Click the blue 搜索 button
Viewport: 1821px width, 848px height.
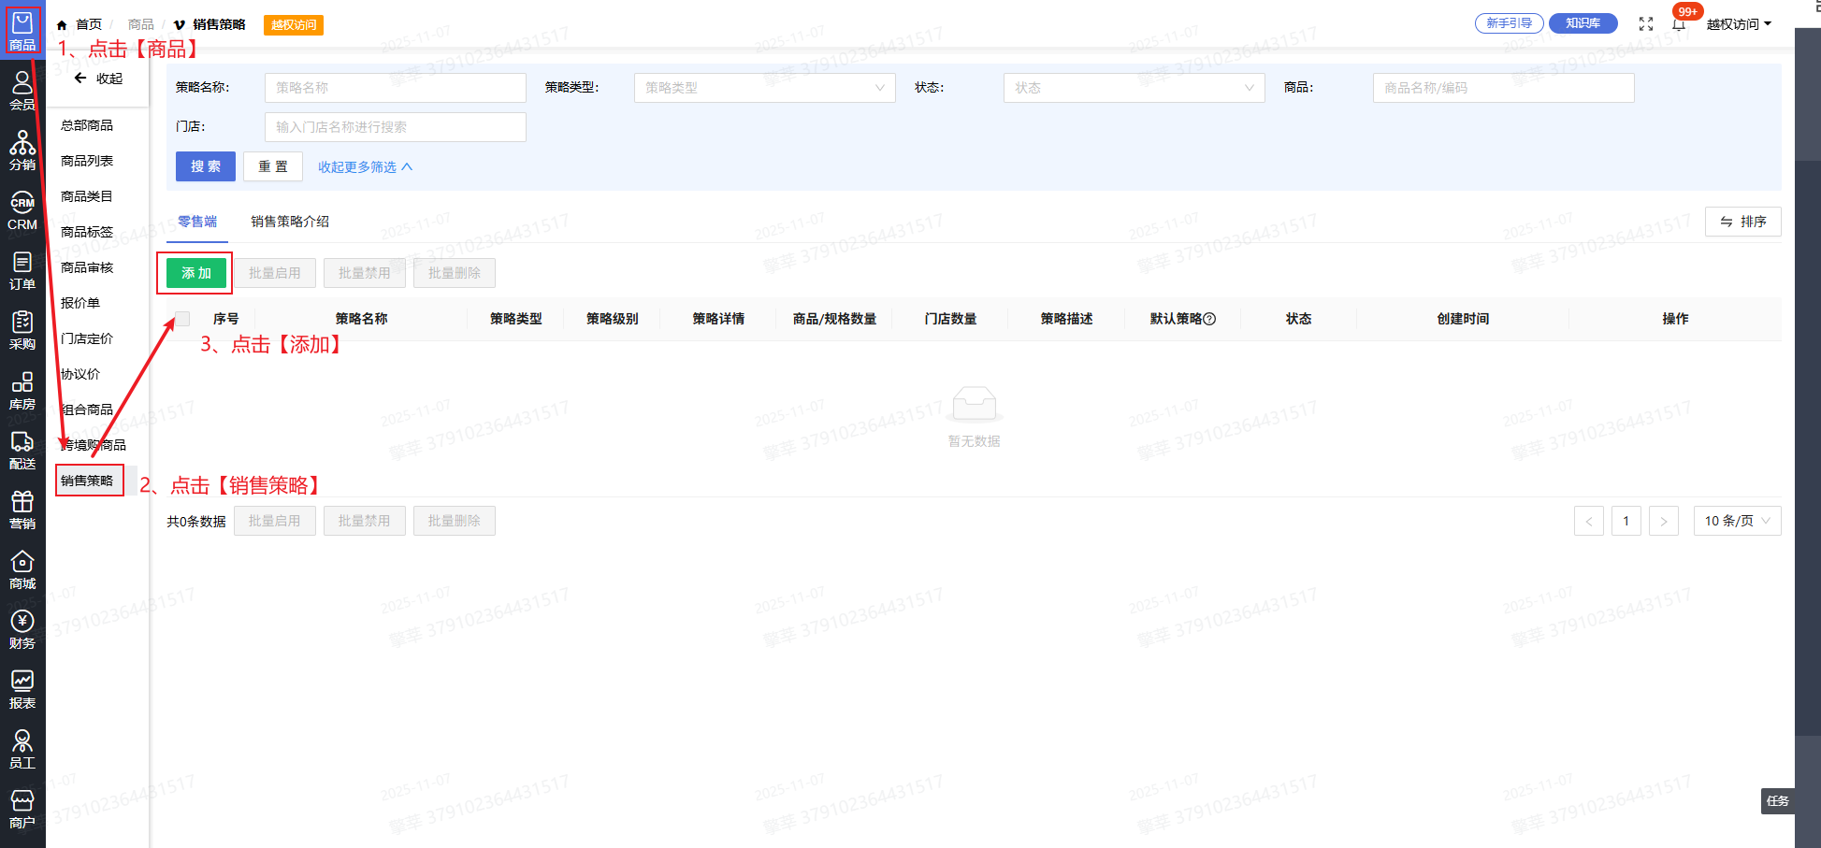[x=206, y=166]
